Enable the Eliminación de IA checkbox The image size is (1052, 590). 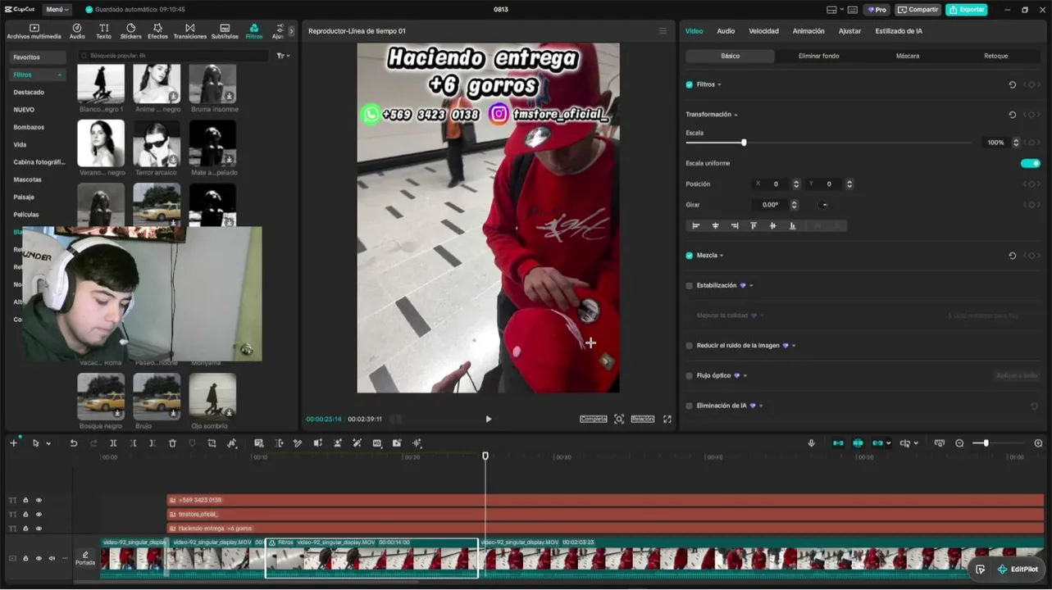(x=689, y=406)
